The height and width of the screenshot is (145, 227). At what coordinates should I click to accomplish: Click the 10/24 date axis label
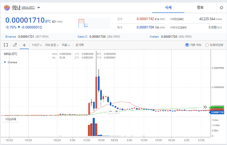click(57, 140)
